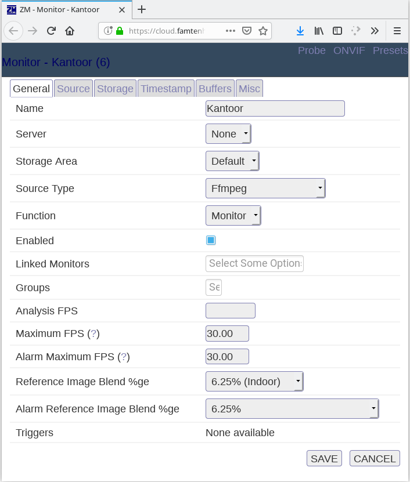Switch to the Buffers tab
The height and width of the screenshot is (482, 410).
click(x=215, y=89)
